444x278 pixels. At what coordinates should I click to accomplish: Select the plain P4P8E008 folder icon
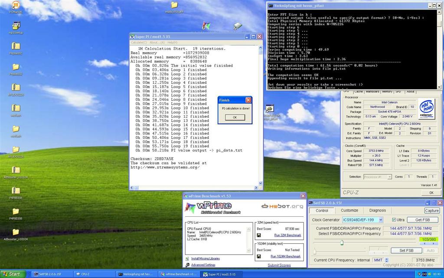coord(16,212)
